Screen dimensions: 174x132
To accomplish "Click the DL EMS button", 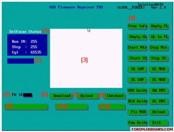I will coord(159,101).
